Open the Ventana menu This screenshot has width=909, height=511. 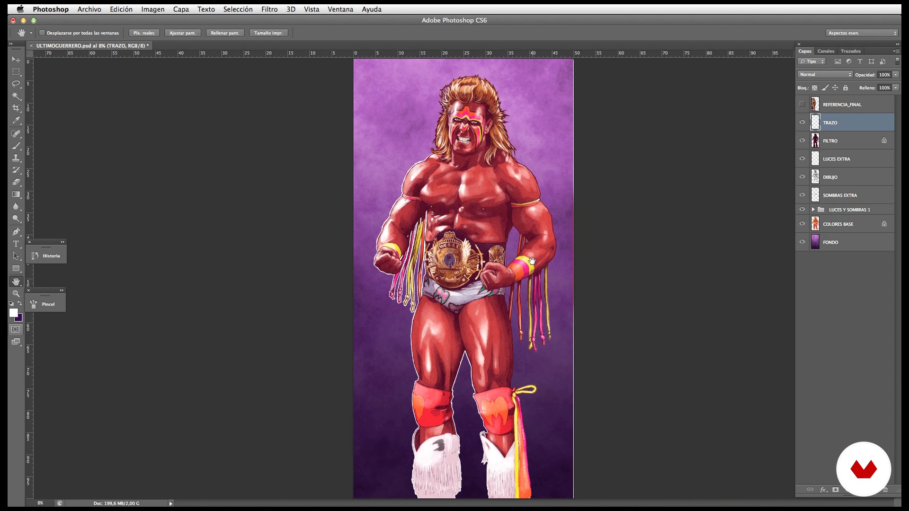pos(340,9)
